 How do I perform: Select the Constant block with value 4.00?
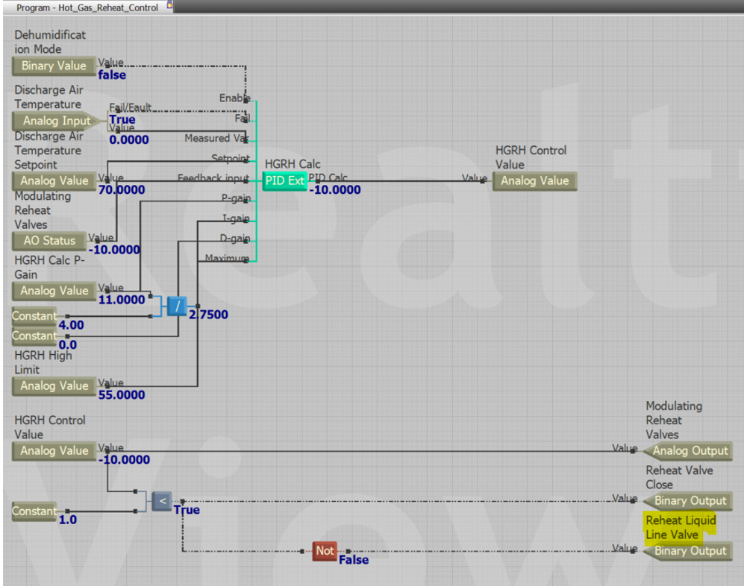(34, 316)
